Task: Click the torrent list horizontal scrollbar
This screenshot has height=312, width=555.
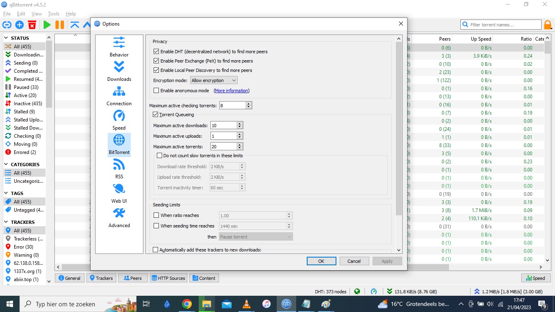Action: click(256, 267)
